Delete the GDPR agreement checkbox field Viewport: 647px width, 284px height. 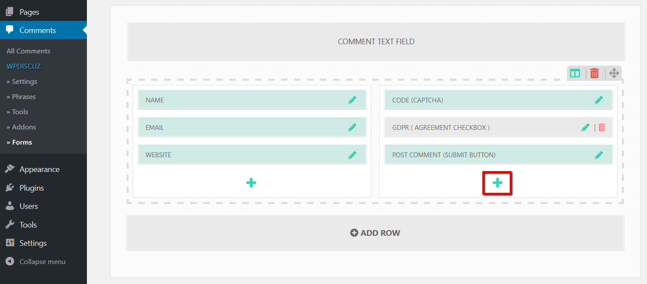click(x=602, y=127)
